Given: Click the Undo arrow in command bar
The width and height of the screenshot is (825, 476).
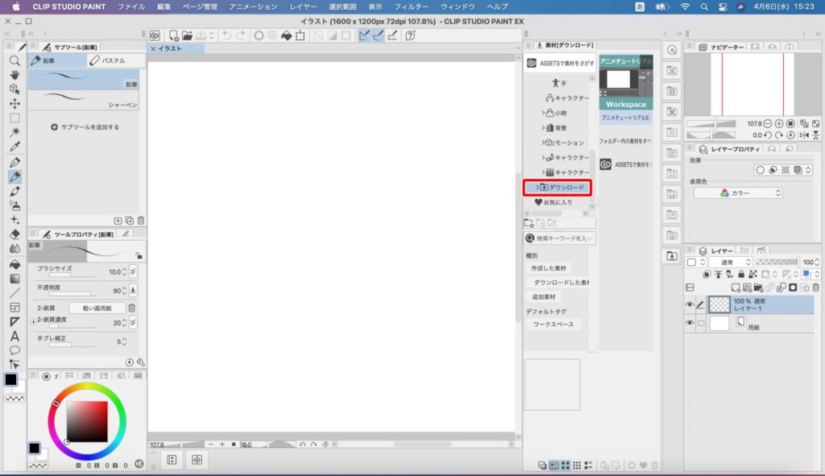Looking at the screenshot, I should point(226,35).
